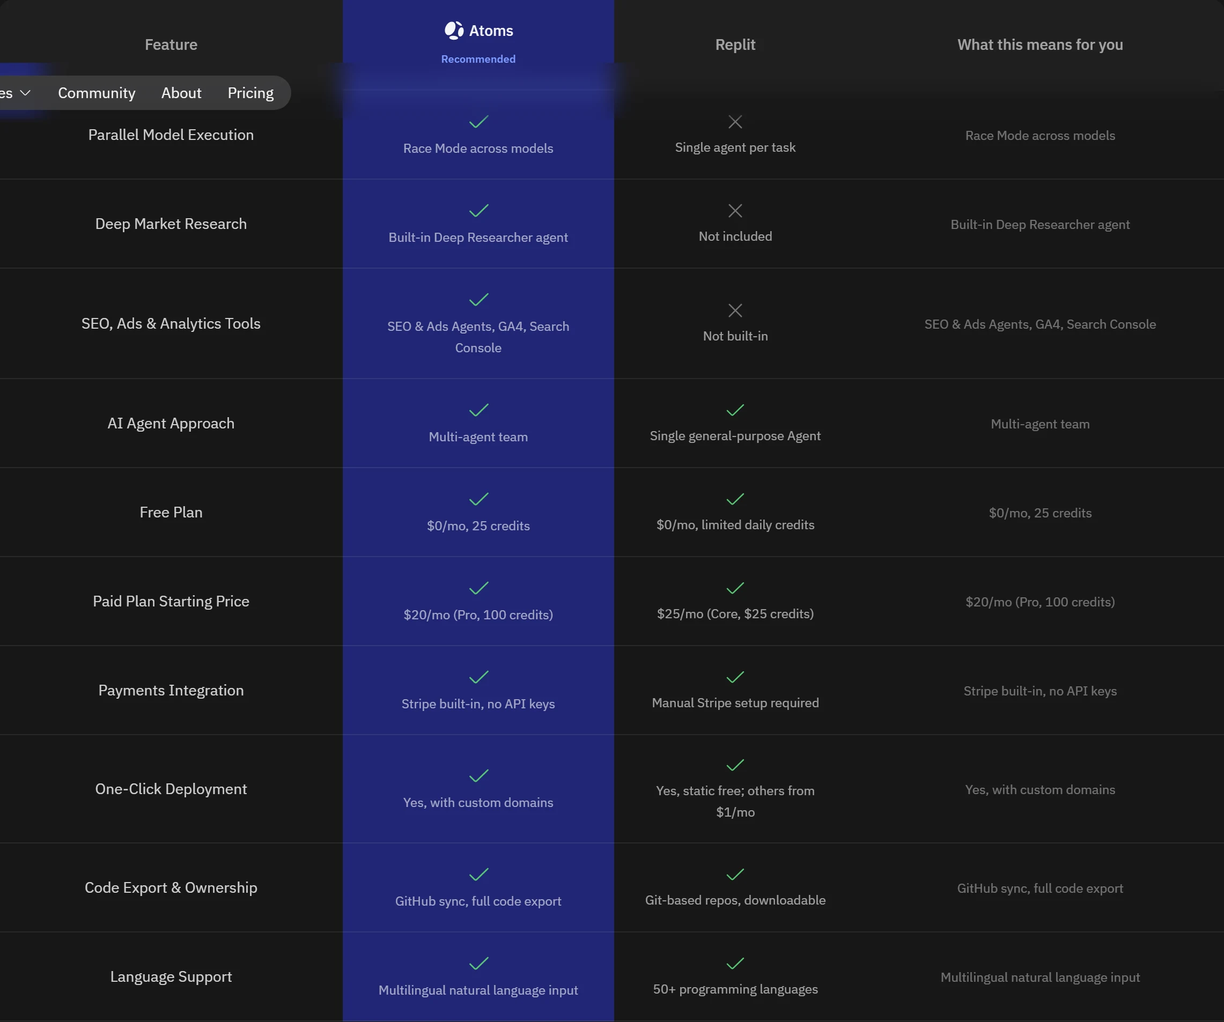Click 'Not built-in' in the Replit column
The image size is (1224, 1022).
(x=735, y=336)
